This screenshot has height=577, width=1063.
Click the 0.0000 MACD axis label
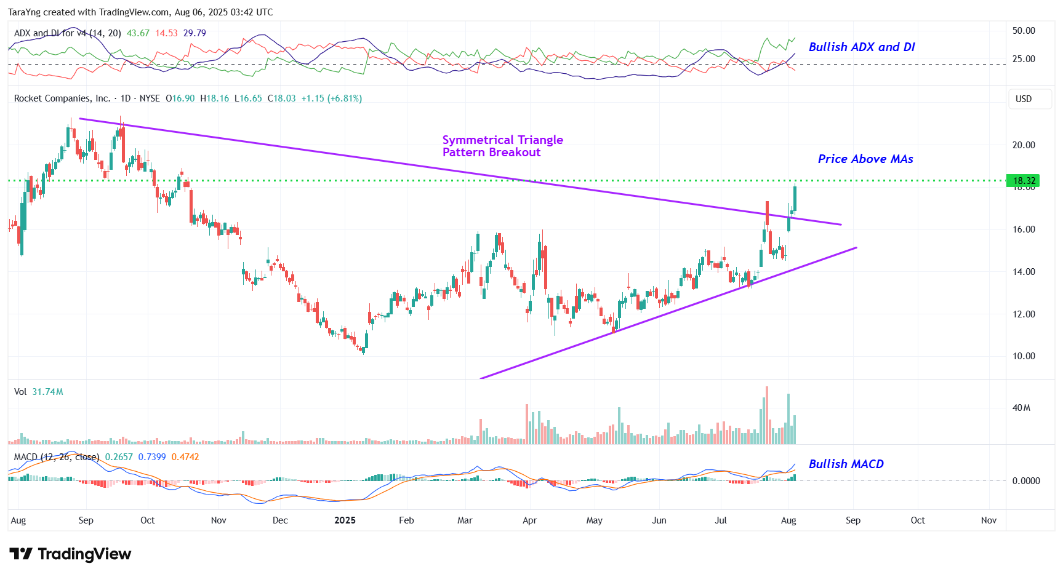(x=1026, y=481)
